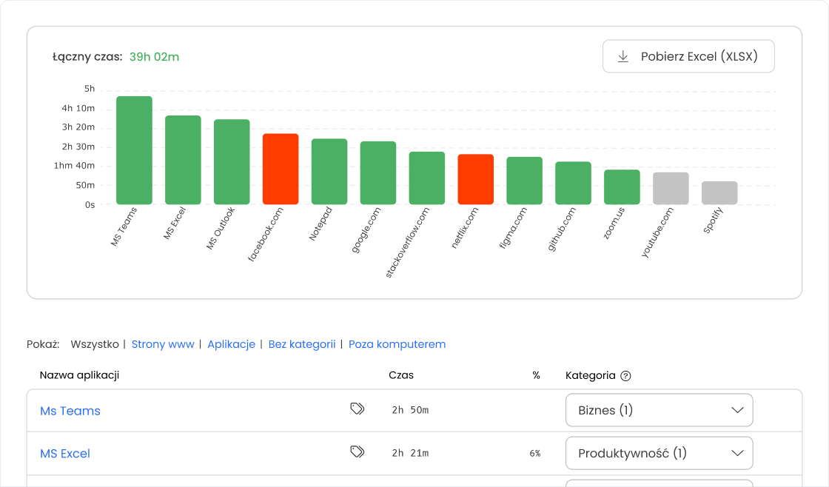Click the tag icon for MS Excel
The height and width of the screenshot is (487, 829).
point(358,452)
